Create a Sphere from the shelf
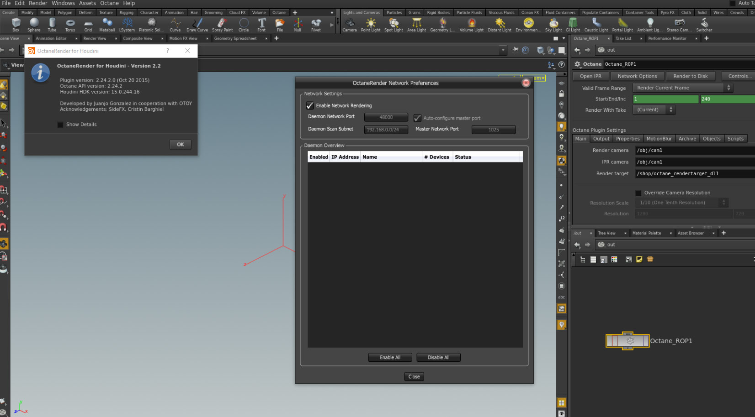 pyautogui.click(x=34, y=25)
